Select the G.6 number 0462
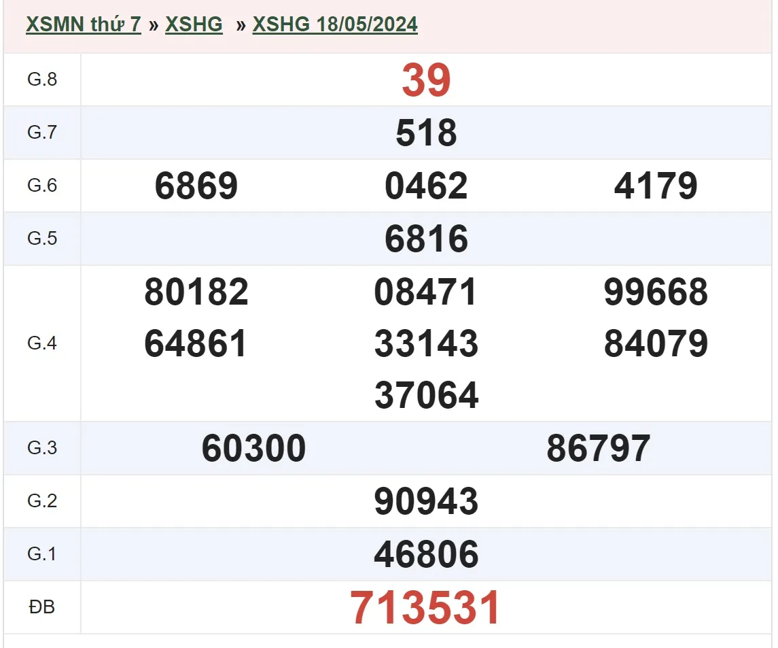The image size is (778, 648). tap(426, 186)
